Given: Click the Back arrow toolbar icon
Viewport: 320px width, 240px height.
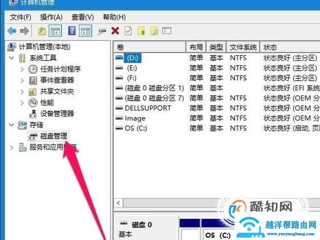Looking at the screenshot, I should 11,31.
